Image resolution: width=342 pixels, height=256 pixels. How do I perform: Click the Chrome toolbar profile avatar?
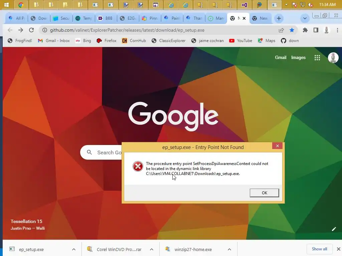tap(327, 30)
